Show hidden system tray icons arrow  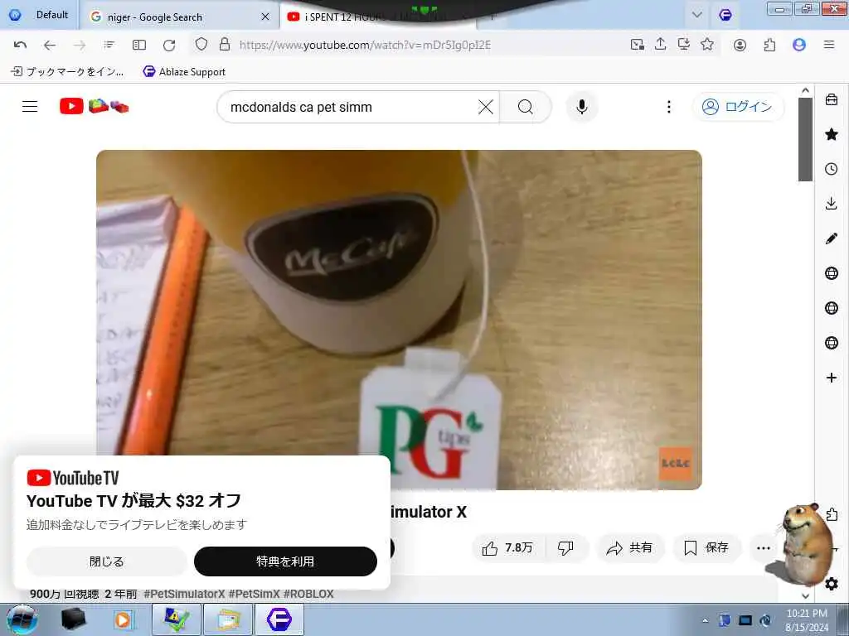(x=705, y=621)
